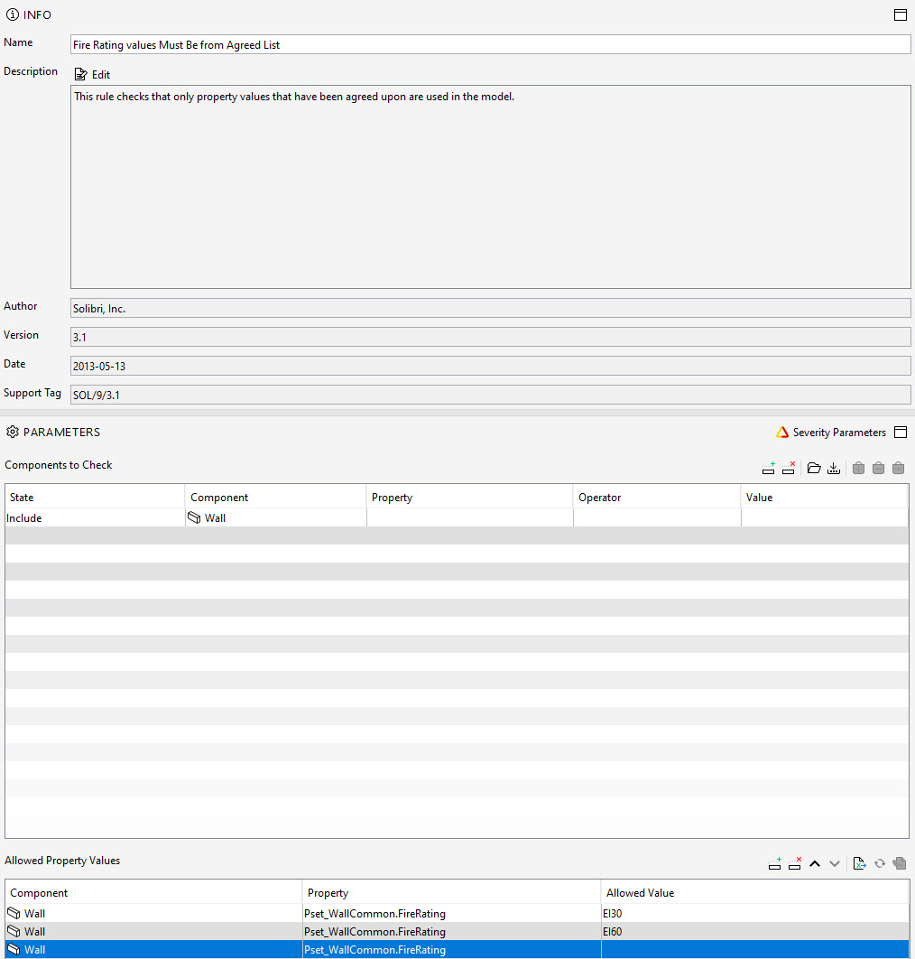Click Component header in Components to Check
The width and height of the screenshot is (915, 959).
point(275,498)
